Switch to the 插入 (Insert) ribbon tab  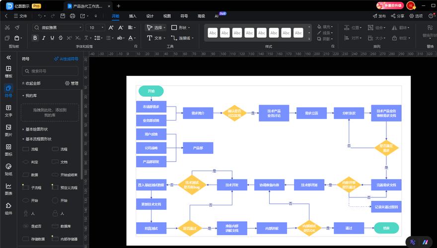133,16
